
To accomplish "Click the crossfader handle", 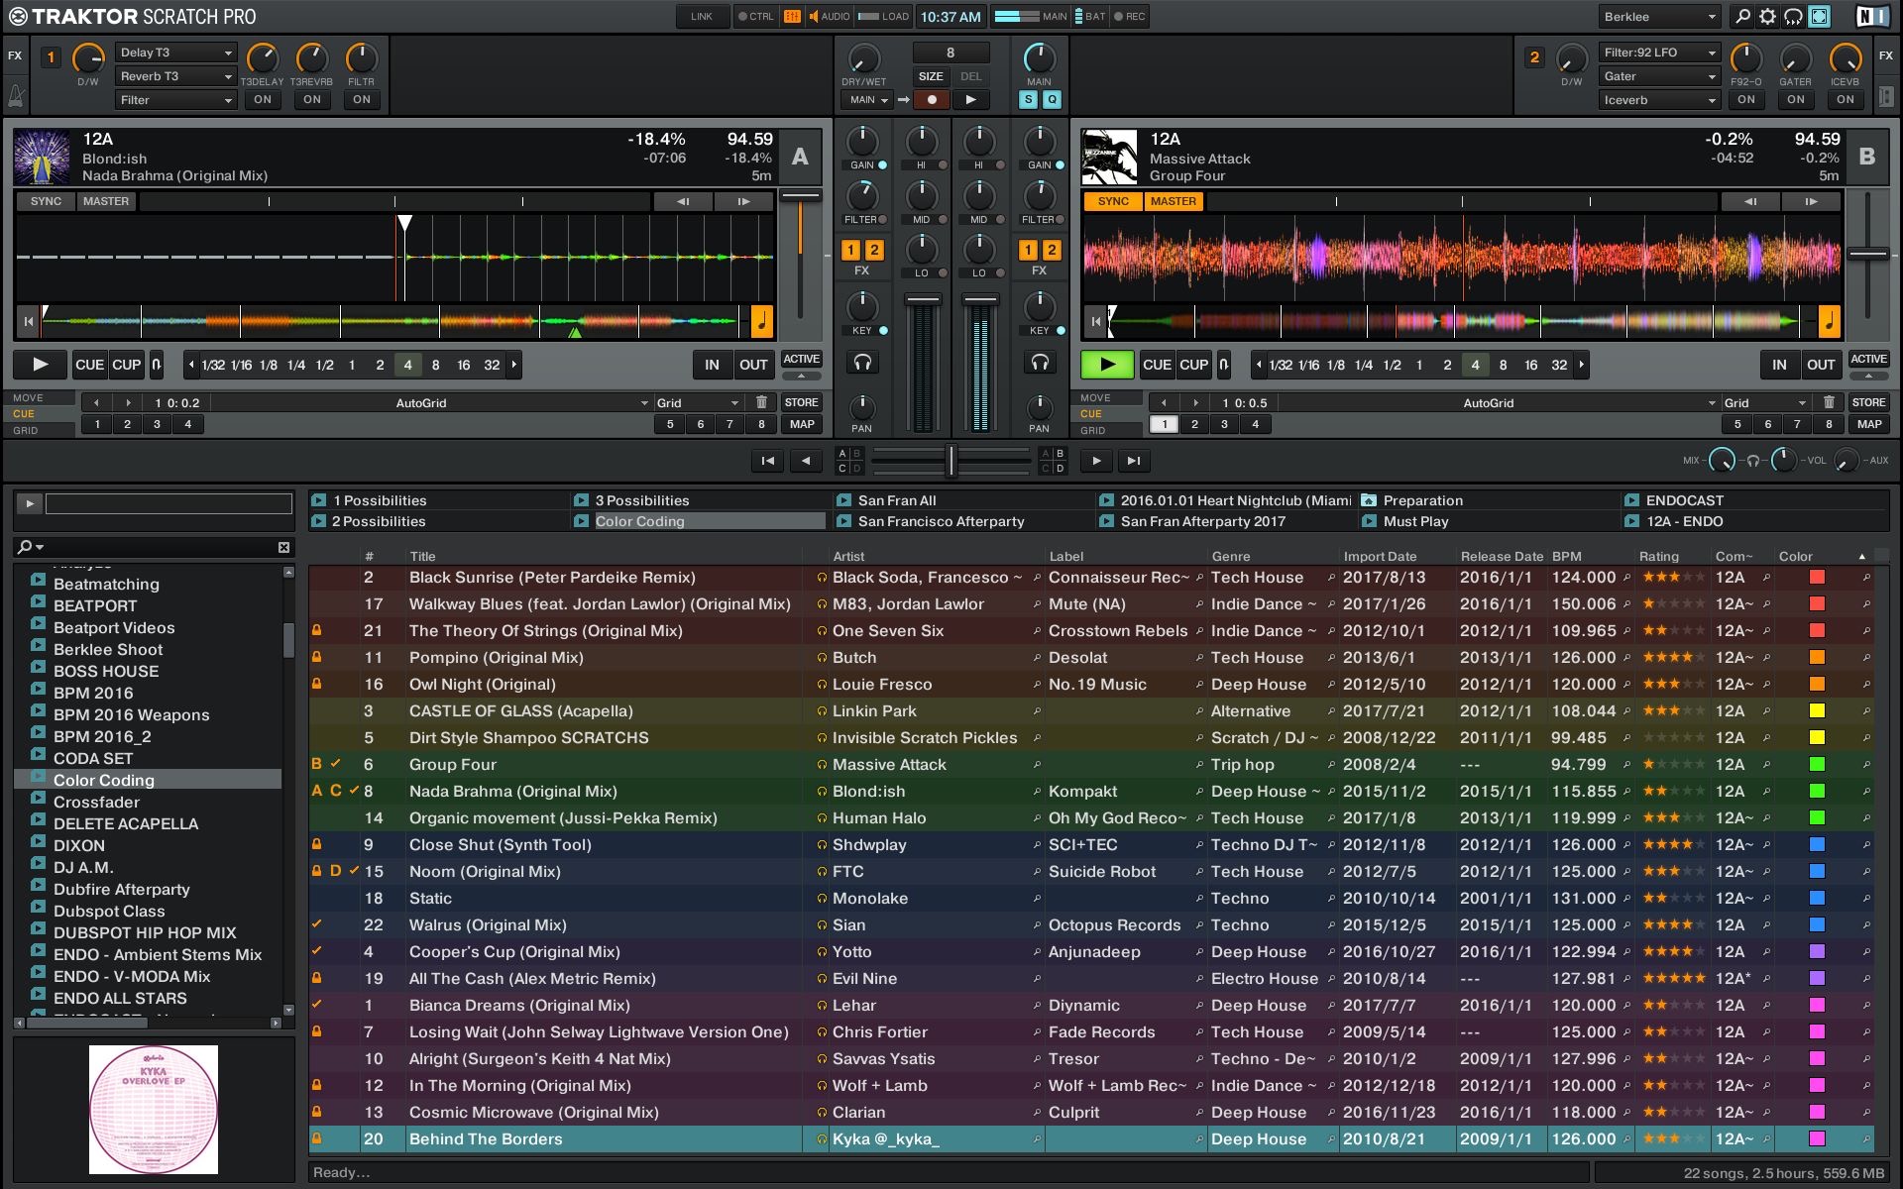I will (x=951, y=460).
